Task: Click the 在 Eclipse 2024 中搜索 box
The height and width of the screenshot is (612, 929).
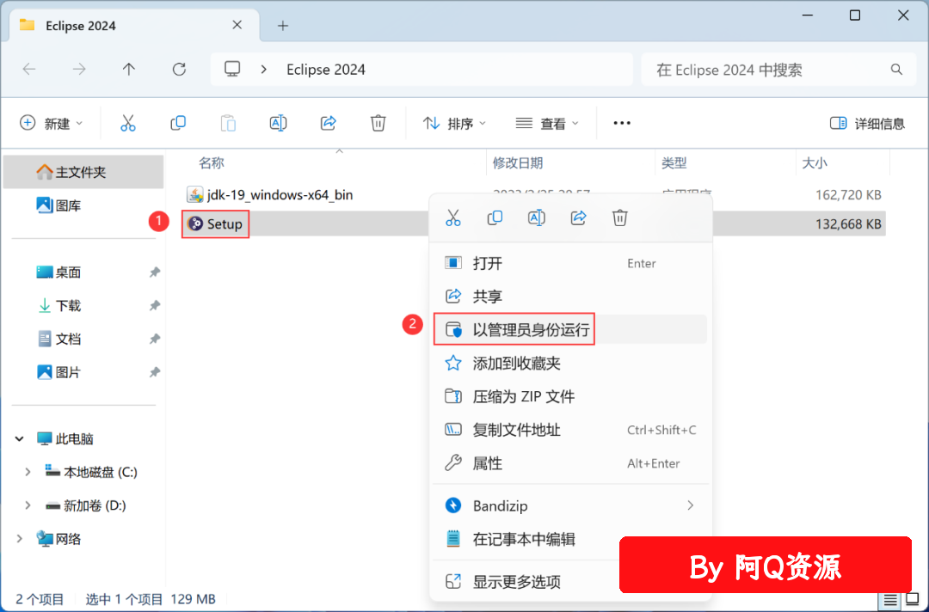Action: [x=778, y=70]
